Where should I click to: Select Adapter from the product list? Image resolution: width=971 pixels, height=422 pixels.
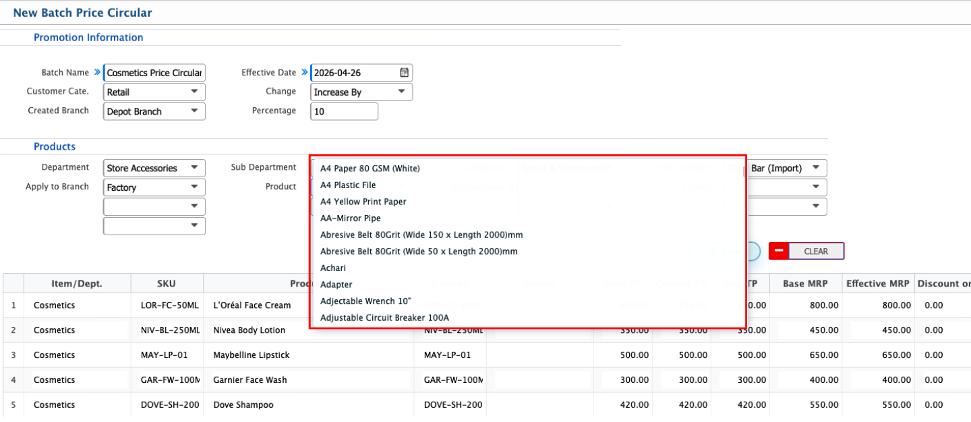tap(336, 285)
